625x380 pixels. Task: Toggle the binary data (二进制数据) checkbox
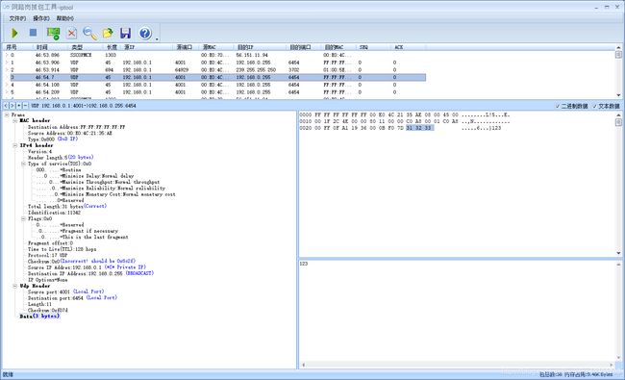[x=571, y=106]
